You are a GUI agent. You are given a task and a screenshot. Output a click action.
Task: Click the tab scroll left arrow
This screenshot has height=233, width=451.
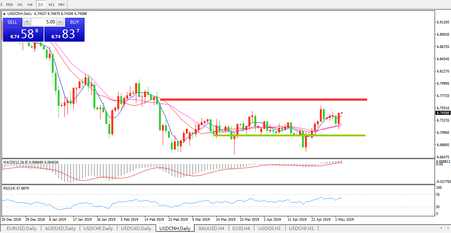tap(441, 228)
